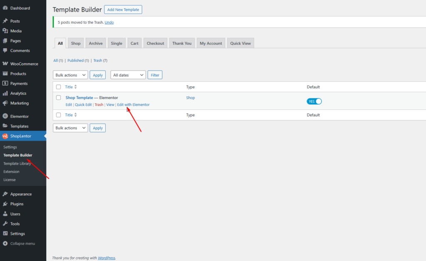426x261 pixels.
Task: Sort by Title arrows in footer row
Action: tap(76, 115)
